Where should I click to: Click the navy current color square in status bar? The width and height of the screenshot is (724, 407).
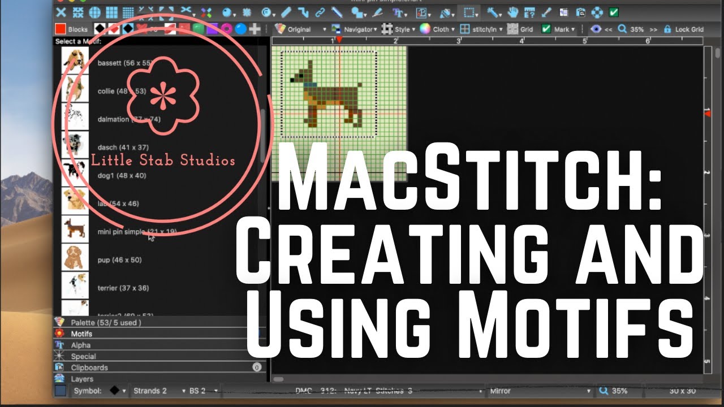click(61, 391)
